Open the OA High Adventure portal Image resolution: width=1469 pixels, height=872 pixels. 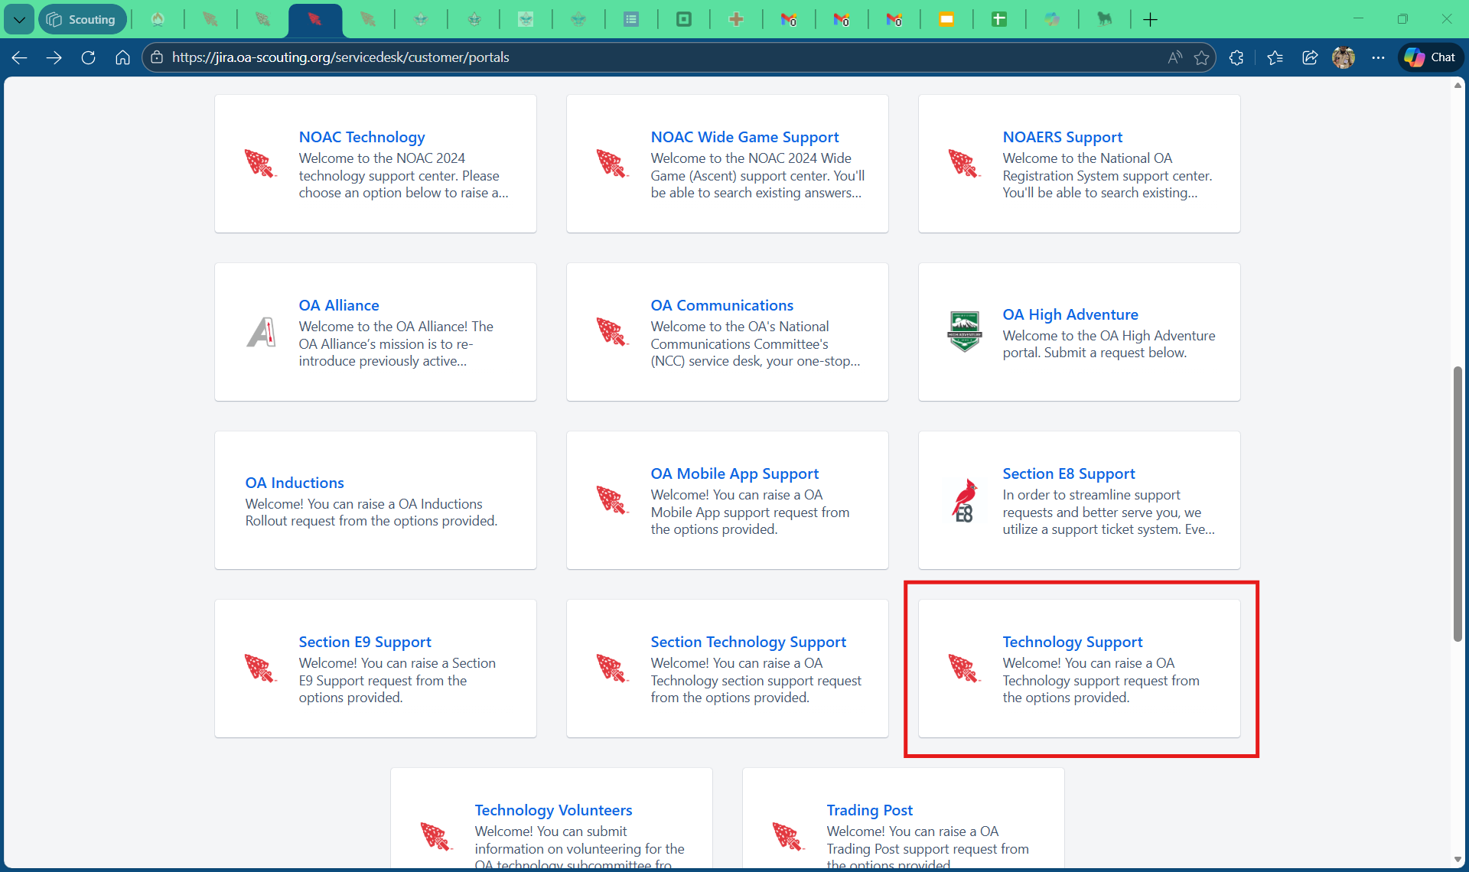(x=1070, y=314)
